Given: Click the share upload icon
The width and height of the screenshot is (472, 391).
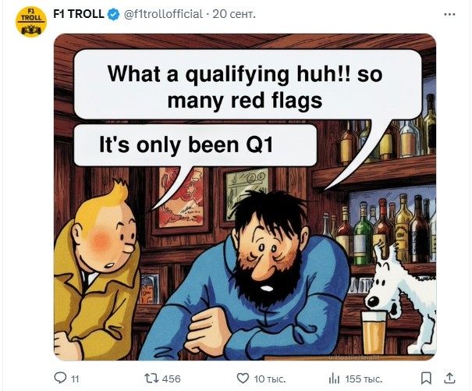Looking at the screenshot, I should (x=449, y=378).
